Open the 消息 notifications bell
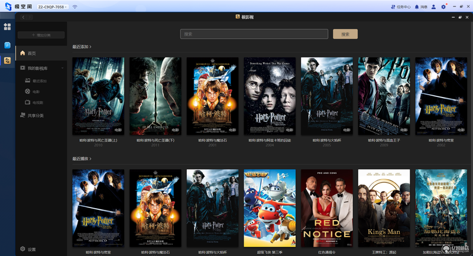Image resolution: width=473 pixels, height=256 pixels. coord(421,7)
